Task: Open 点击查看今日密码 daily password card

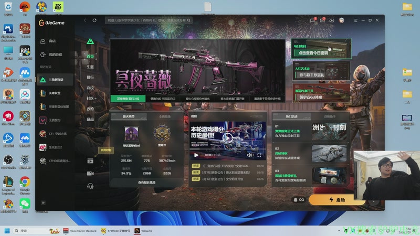Action: coord(321,48)
